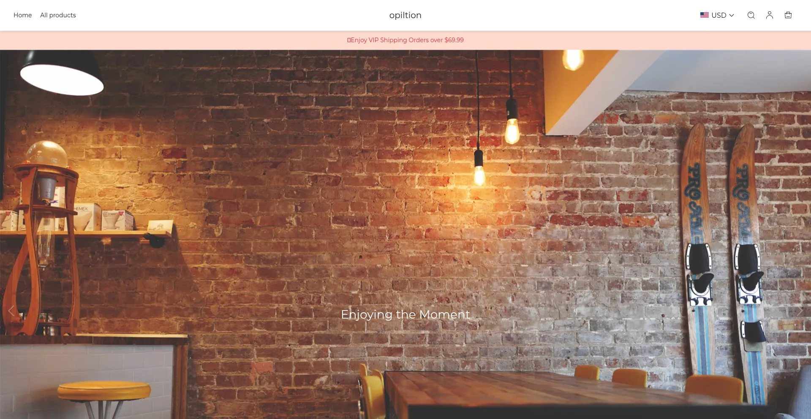Open the All products menu item
The image size is (811, 419).
pyautogui.click(x=58, y=15)
